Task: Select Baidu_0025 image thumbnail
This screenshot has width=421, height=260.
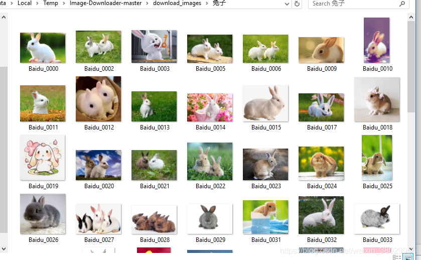Action: [x=377, y=158]
